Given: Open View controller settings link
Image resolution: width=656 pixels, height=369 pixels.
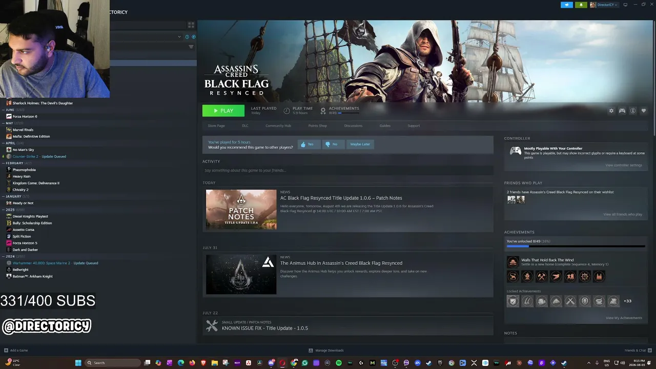Looking at the screenshot, I should point(623,165).
